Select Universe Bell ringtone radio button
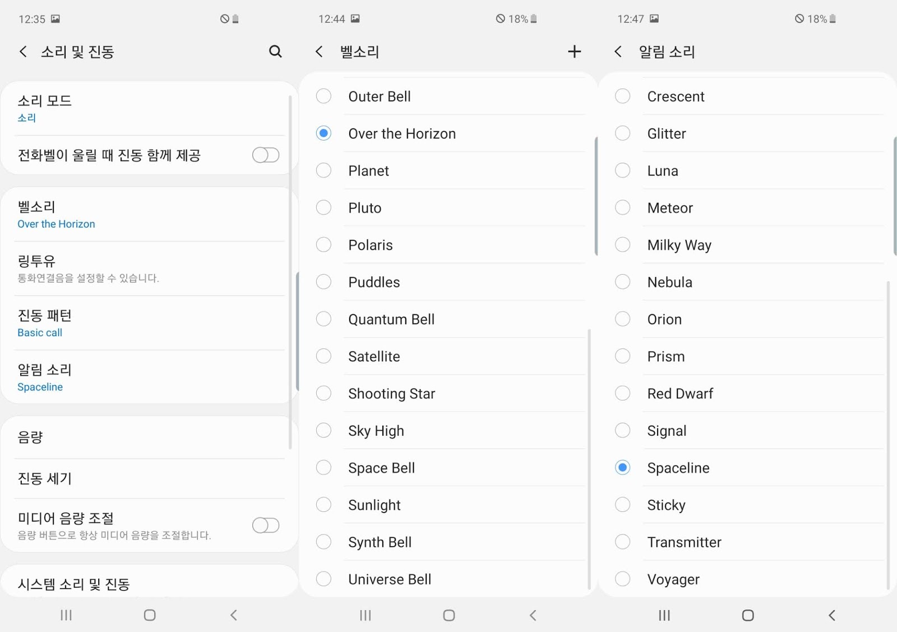The height and width of the screenshot is (632, 897). point(323,579)
